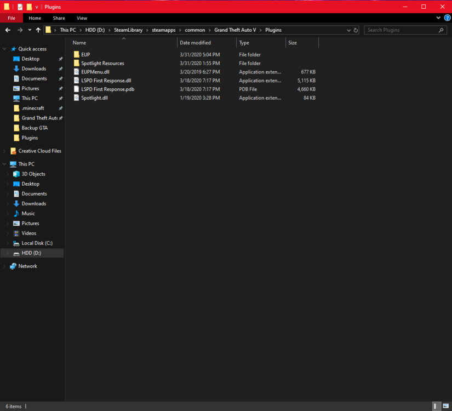Expand the Network node
This screenshot has height=411, width=452.
point(4,266)
